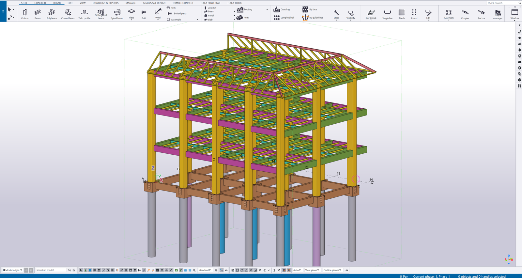Image resolution: width=522 pixels, height=278 pixels.
Task: Click the By guidelines rebar button
Action: (313, 18)
